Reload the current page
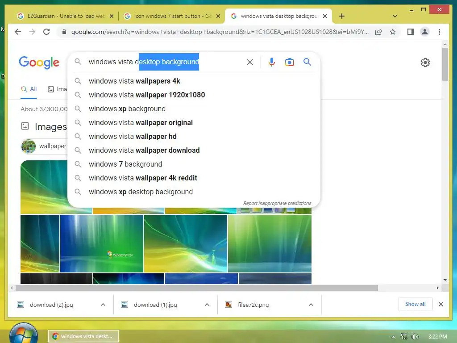 [46, 32]
